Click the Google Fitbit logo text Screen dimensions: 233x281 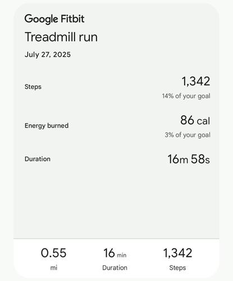[x=54, y=19]
